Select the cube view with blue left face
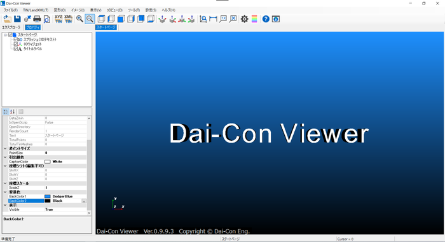This screenshot has height=242, width=445. tap(111, 19)
